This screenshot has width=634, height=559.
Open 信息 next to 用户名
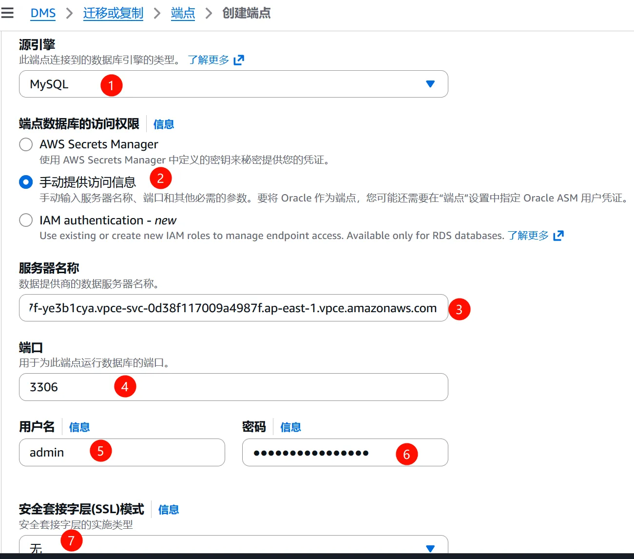pyautogui.click(x=78, y=427)
